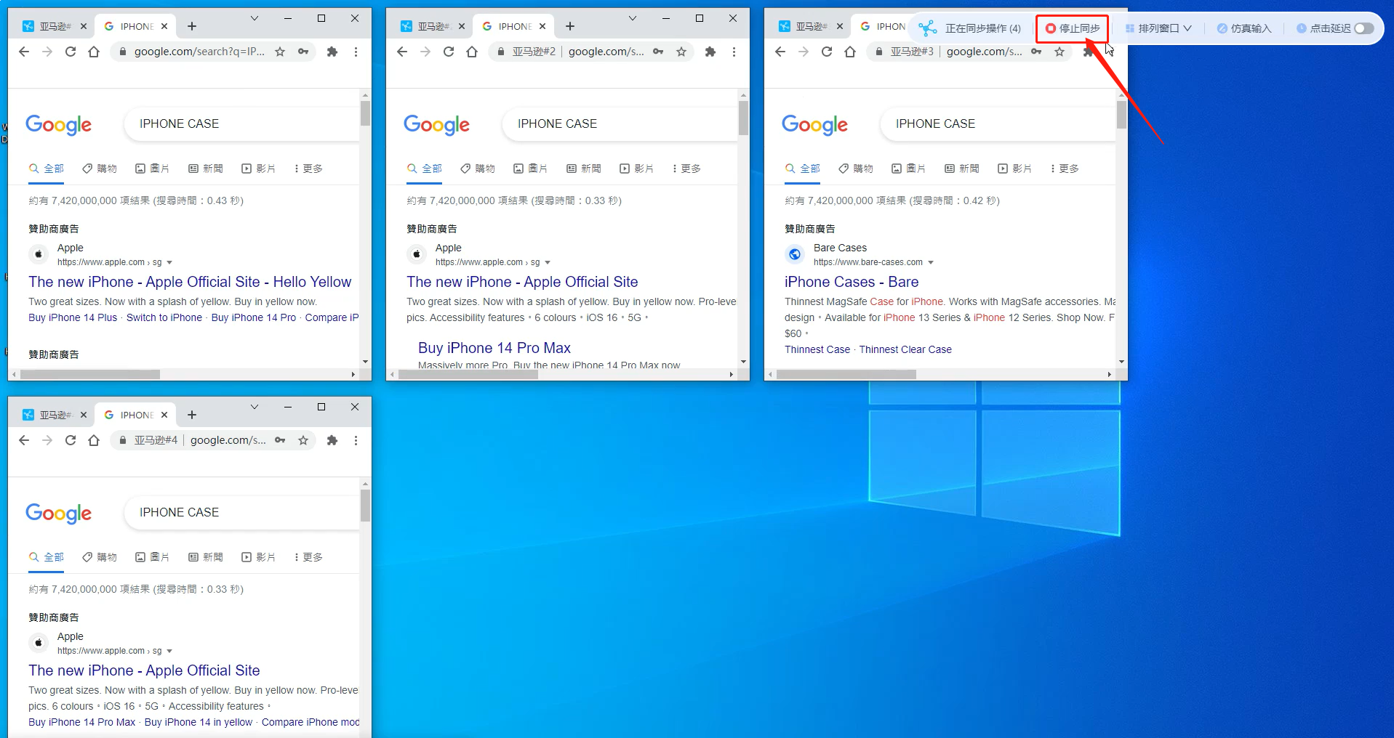Open tab search chevron in 亚马逊#4 window
This screenshot has height=738, width=1394.
(x=255, y=407)
